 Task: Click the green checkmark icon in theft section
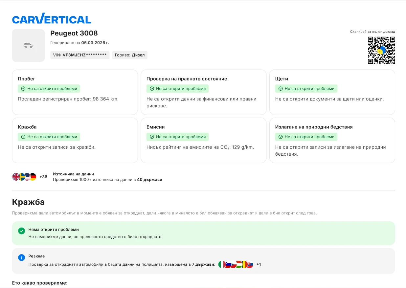[21, 231]
